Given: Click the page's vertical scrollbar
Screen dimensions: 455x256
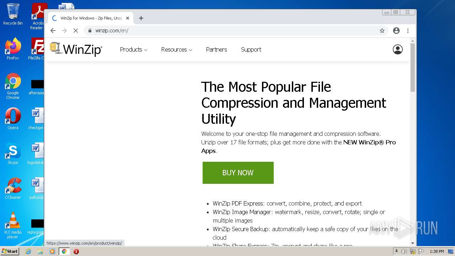Looking at the screenshot, I should point(413,68).
